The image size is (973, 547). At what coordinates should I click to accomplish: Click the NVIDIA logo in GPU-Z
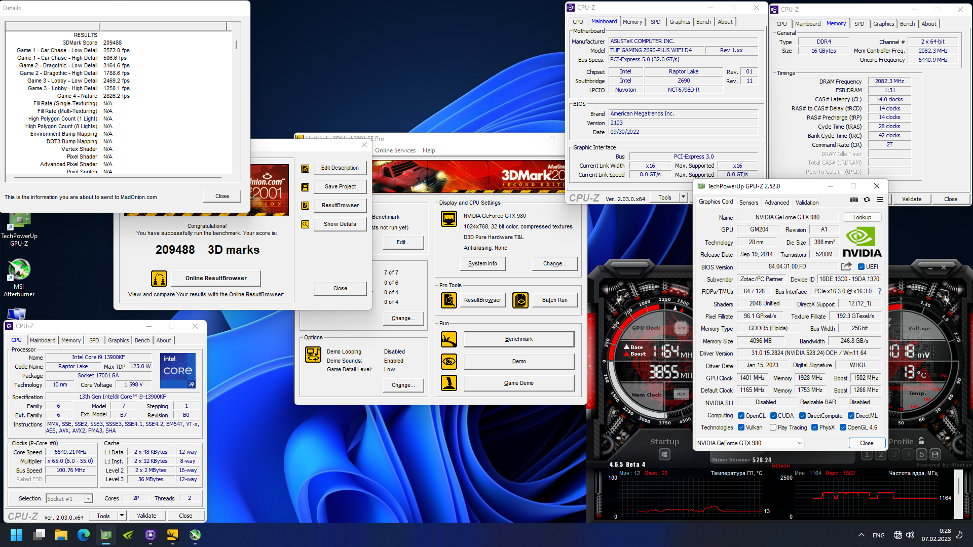point(862,243)
